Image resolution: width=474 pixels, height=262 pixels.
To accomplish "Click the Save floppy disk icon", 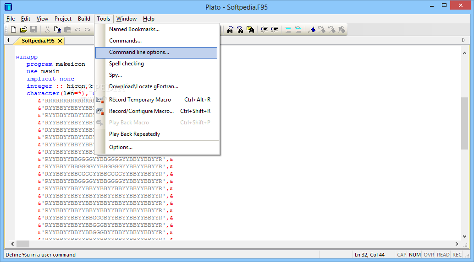I will pos(33,30).
